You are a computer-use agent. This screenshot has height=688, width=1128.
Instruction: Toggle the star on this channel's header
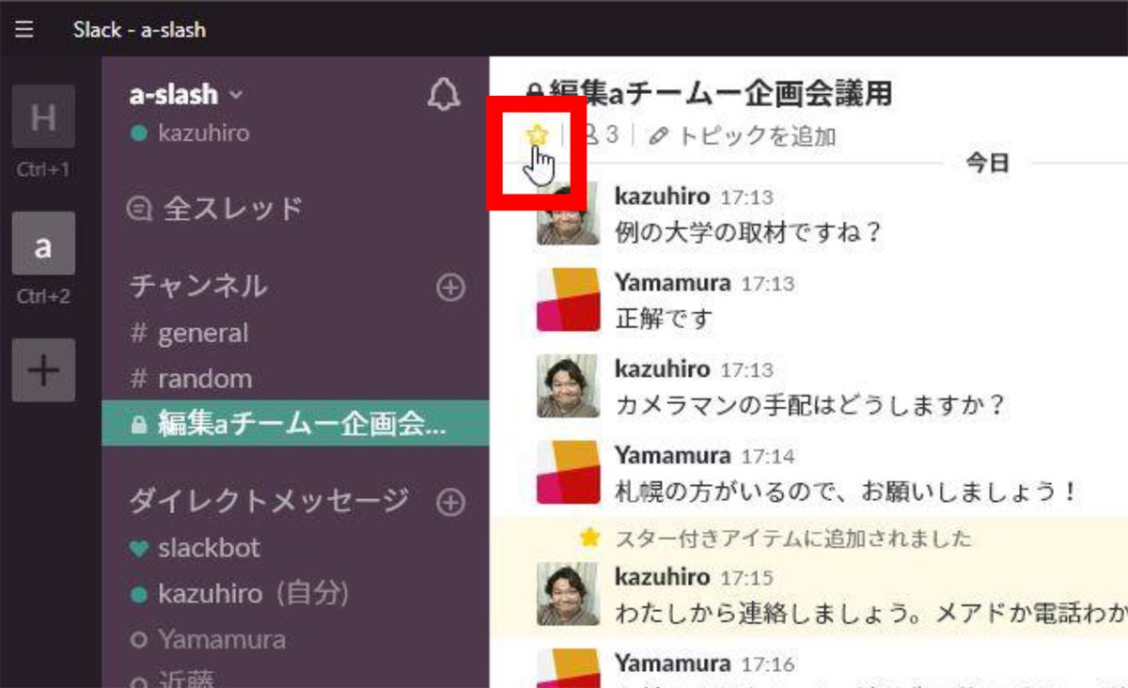[x=537, y=135]
